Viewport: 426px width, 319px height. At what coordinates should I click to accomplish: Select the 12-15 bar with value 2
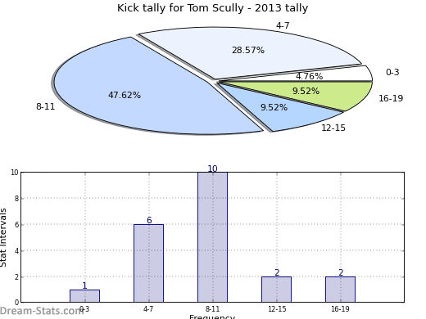277,290
